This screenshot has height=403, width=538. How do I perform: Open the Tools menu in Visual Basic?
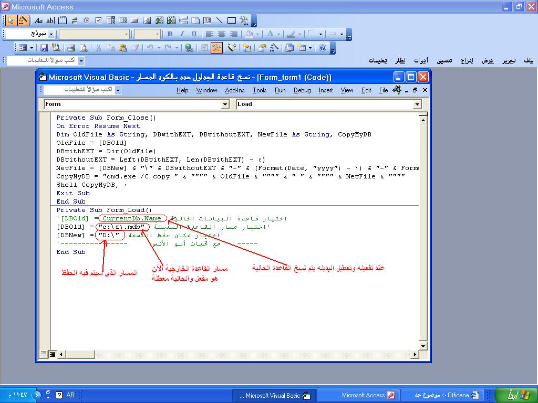click(260, 90)
